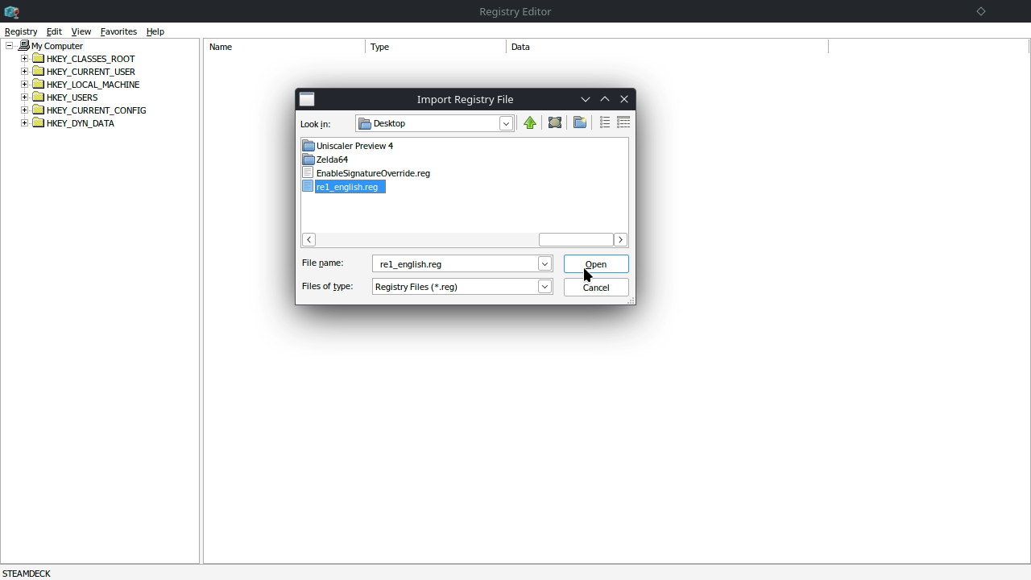Expand the HKEY_LOCAL_MACHINE tree node
Image resolution: width=1031 pixels, height=580 pixels.
[x=24, y=85]
